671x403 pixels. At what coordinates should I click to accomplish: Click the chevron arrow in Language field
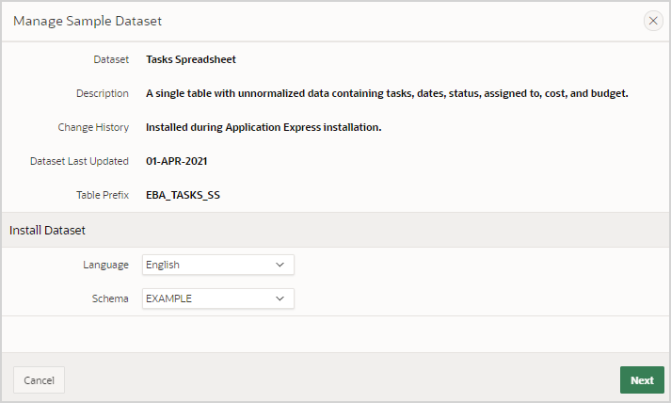(280, 266)
